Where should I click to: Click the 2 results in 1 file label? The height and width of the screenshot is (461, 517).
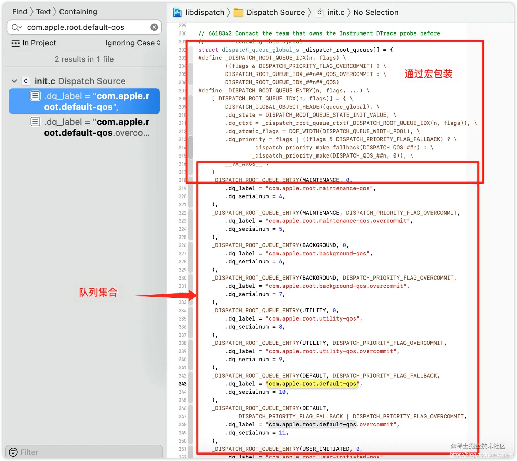click(84, 59)
